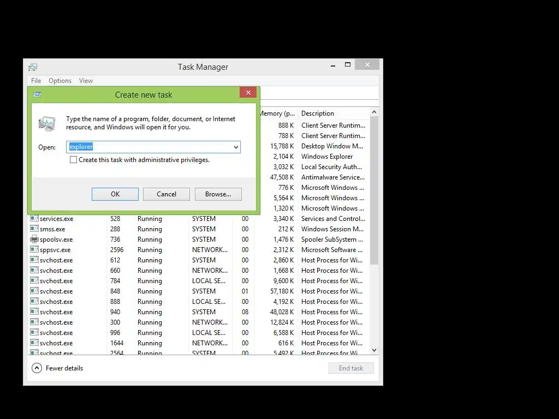Click the Desktop Window M... description cell
The image size is (559, 419).
coord(332,146)
